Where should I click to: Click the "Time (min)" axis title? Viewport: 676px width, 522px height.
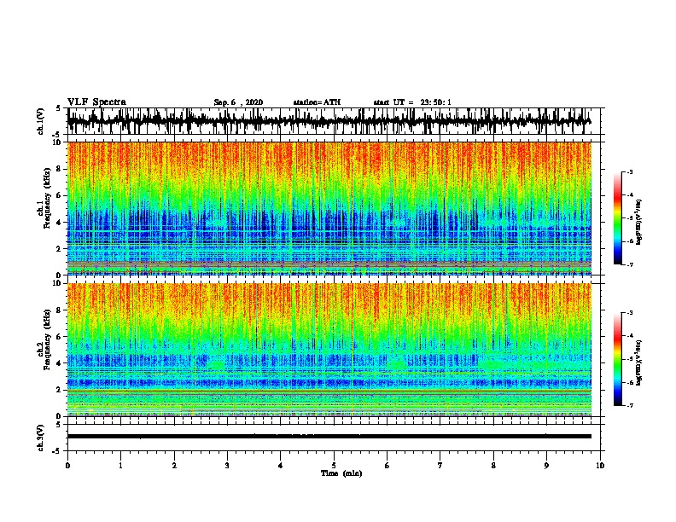click(x=341, y=473)
